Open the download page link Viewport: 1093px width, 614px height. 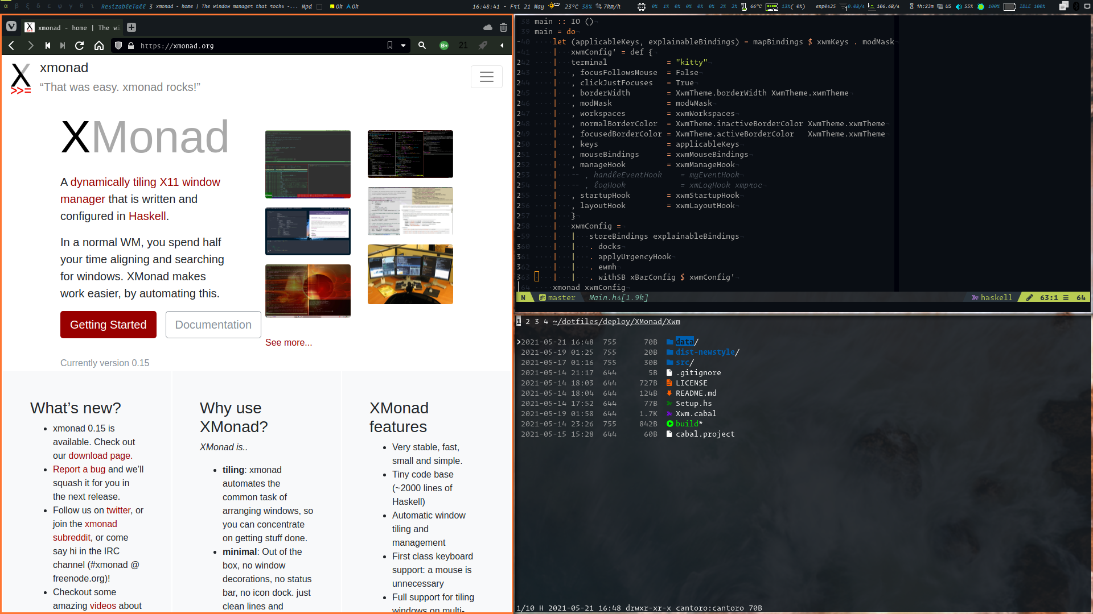click(x=100, y=455)
